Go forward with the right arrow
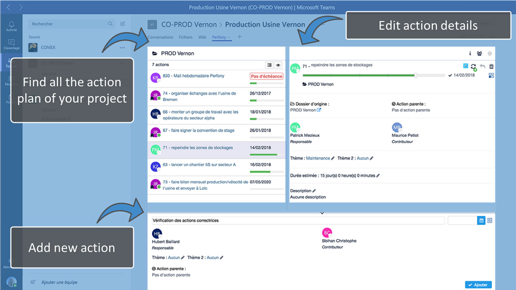This screenshot has width=516, height=290. (21, 7)
